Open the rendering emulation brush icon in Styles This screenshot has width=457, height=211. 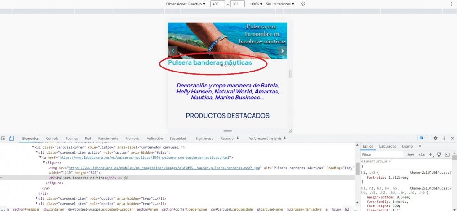coord(439,154)
